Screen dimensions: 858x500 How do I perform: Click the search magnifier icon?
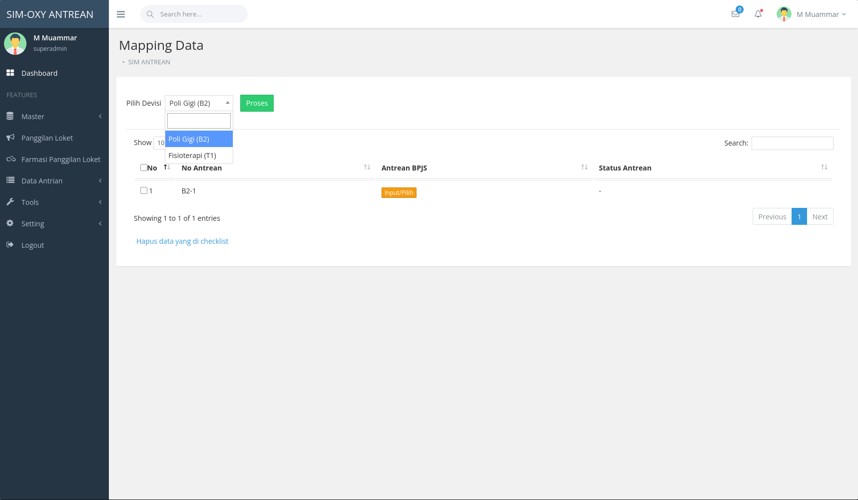(150, 14)
